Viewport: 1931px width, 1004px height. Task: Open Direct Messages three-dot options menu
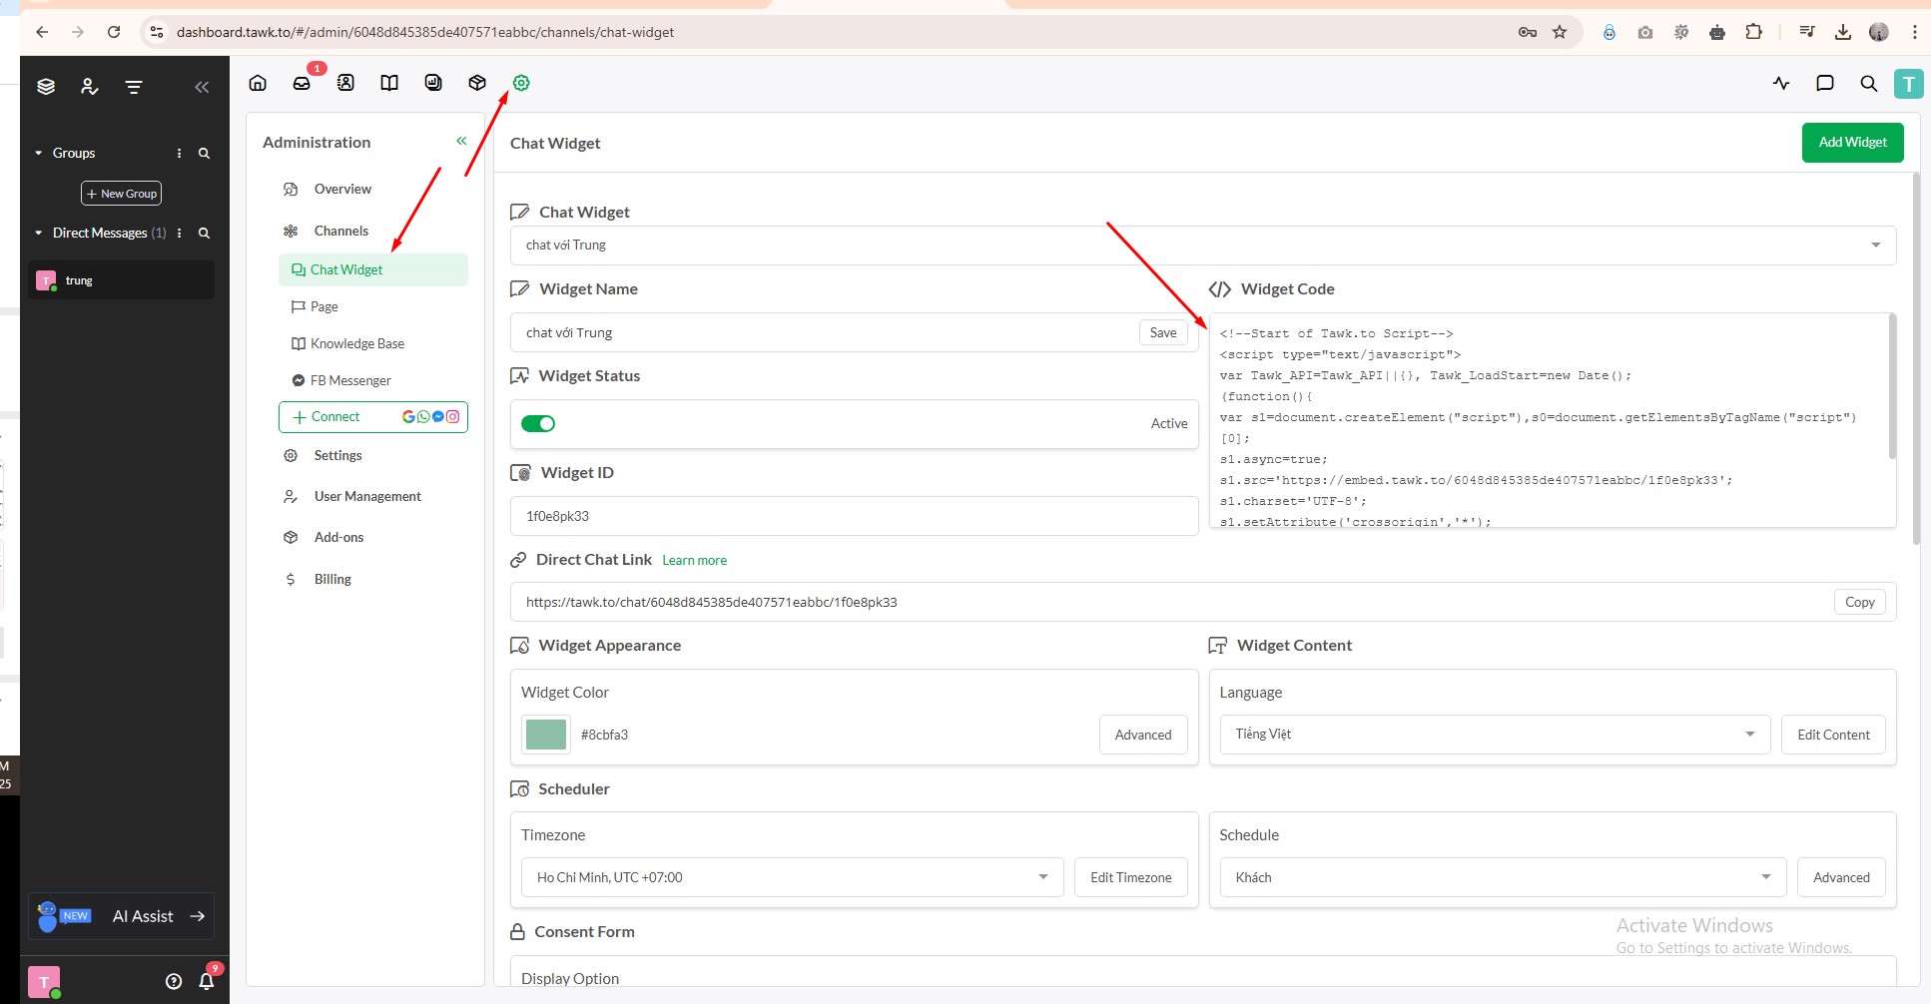(x=179, y=233)
